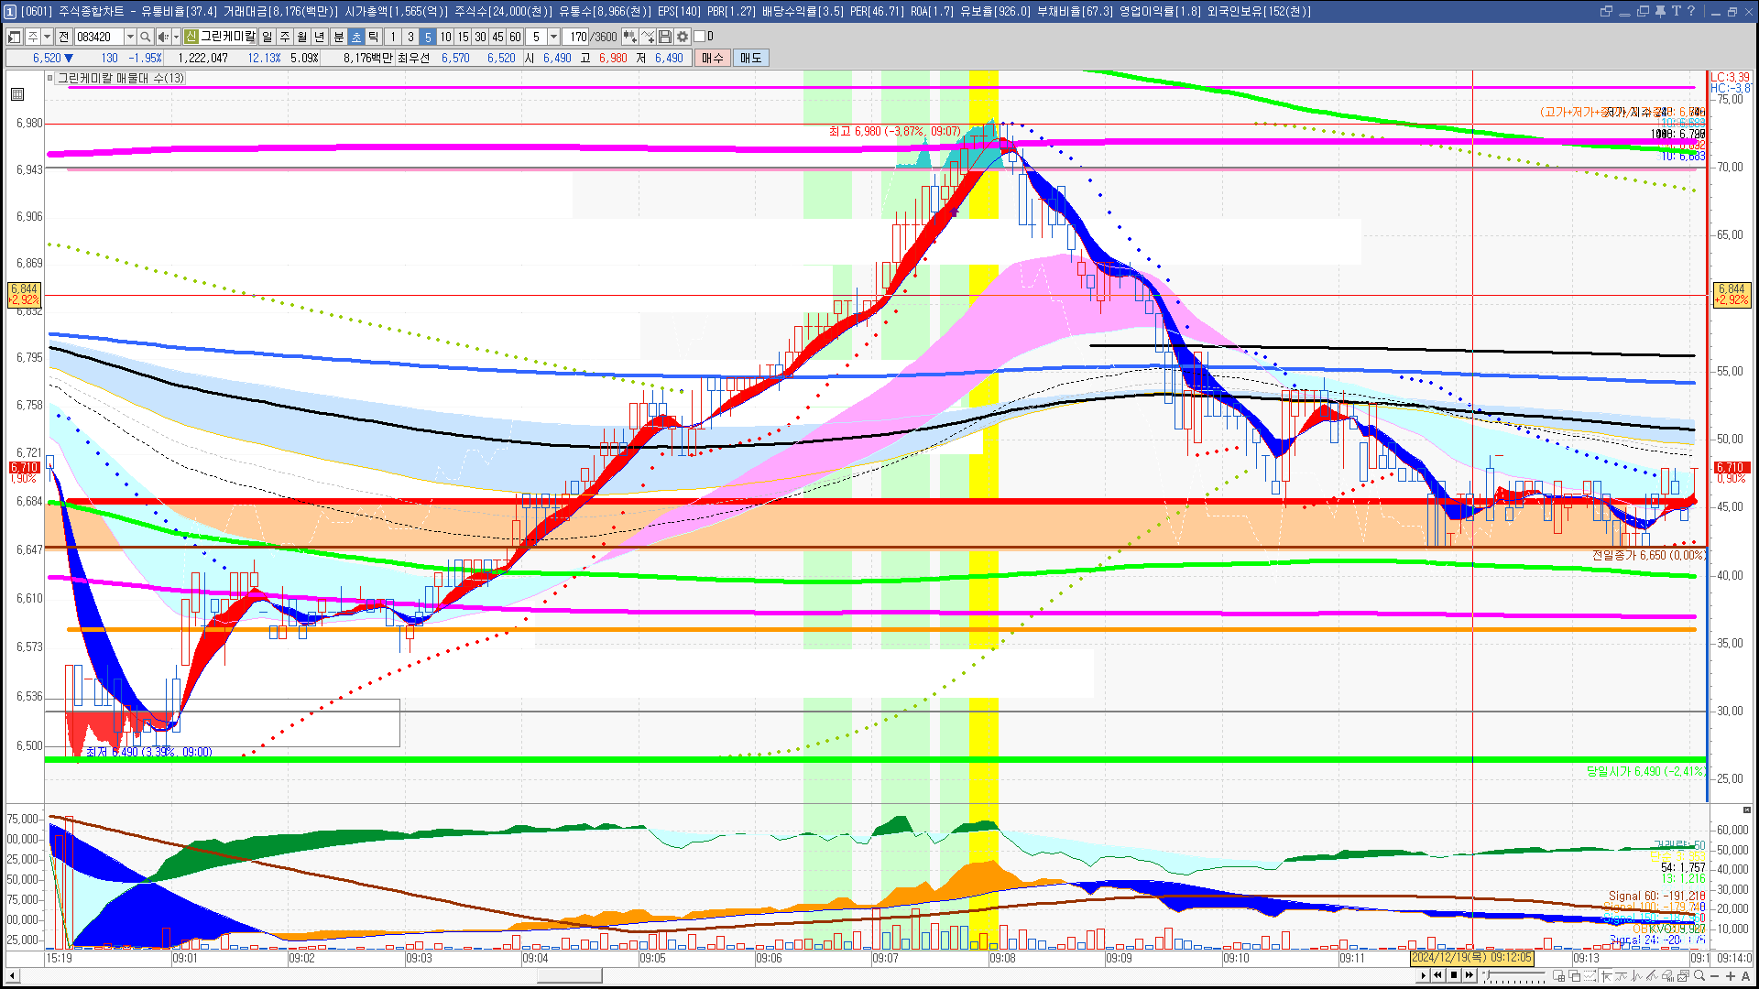Click the stock search magnifier icon

(146, 37)
